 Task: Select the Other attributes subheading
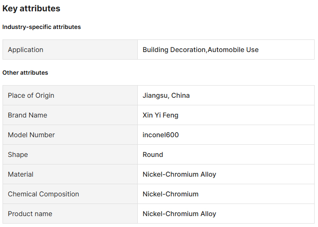click(x=25, y=73)
